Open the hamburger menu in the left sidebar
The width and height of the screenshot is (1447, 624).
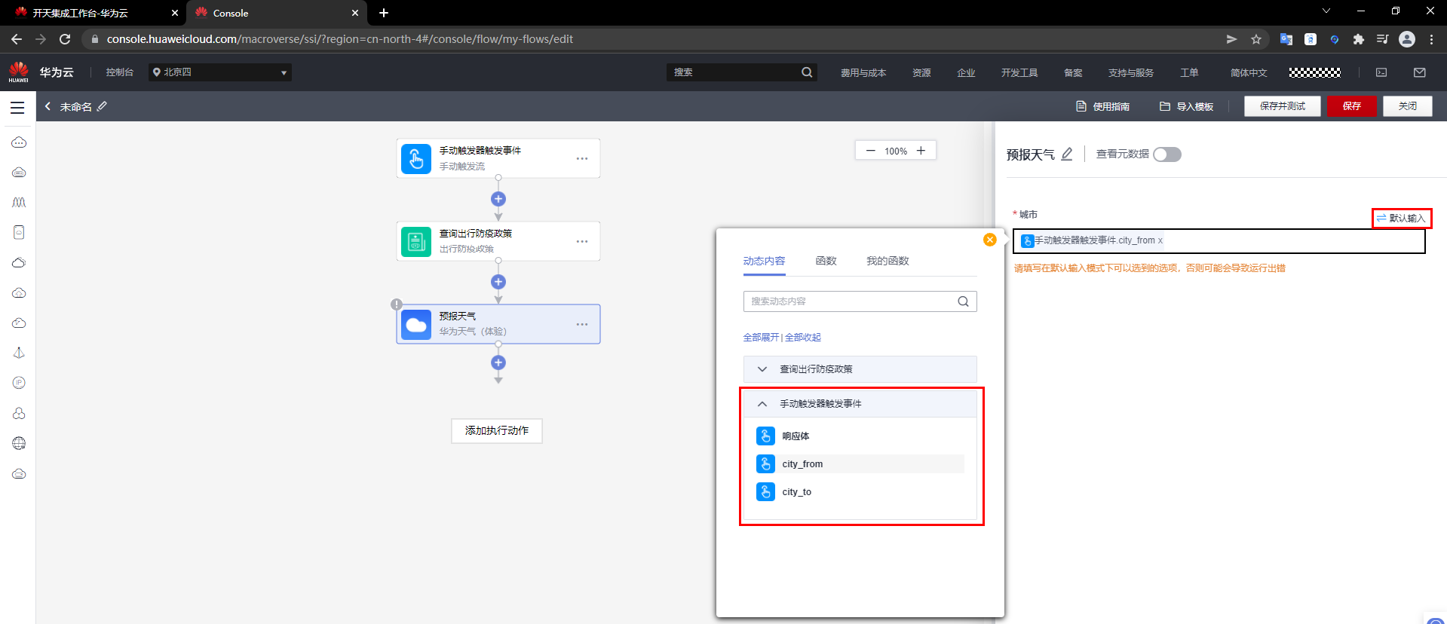[x=17, y=107]
